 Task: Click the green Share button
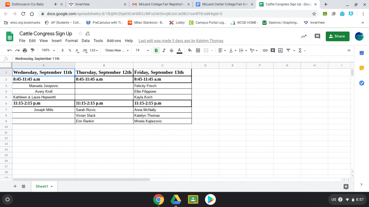[338, 36]
